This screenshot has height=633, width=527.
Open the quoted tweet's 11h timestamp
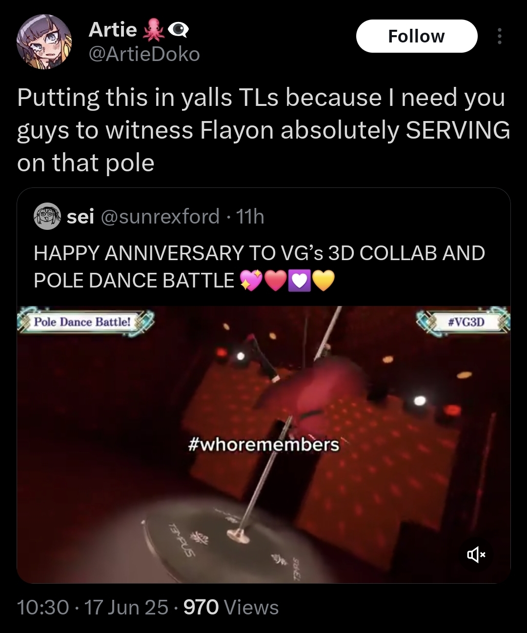click(250, 216)
